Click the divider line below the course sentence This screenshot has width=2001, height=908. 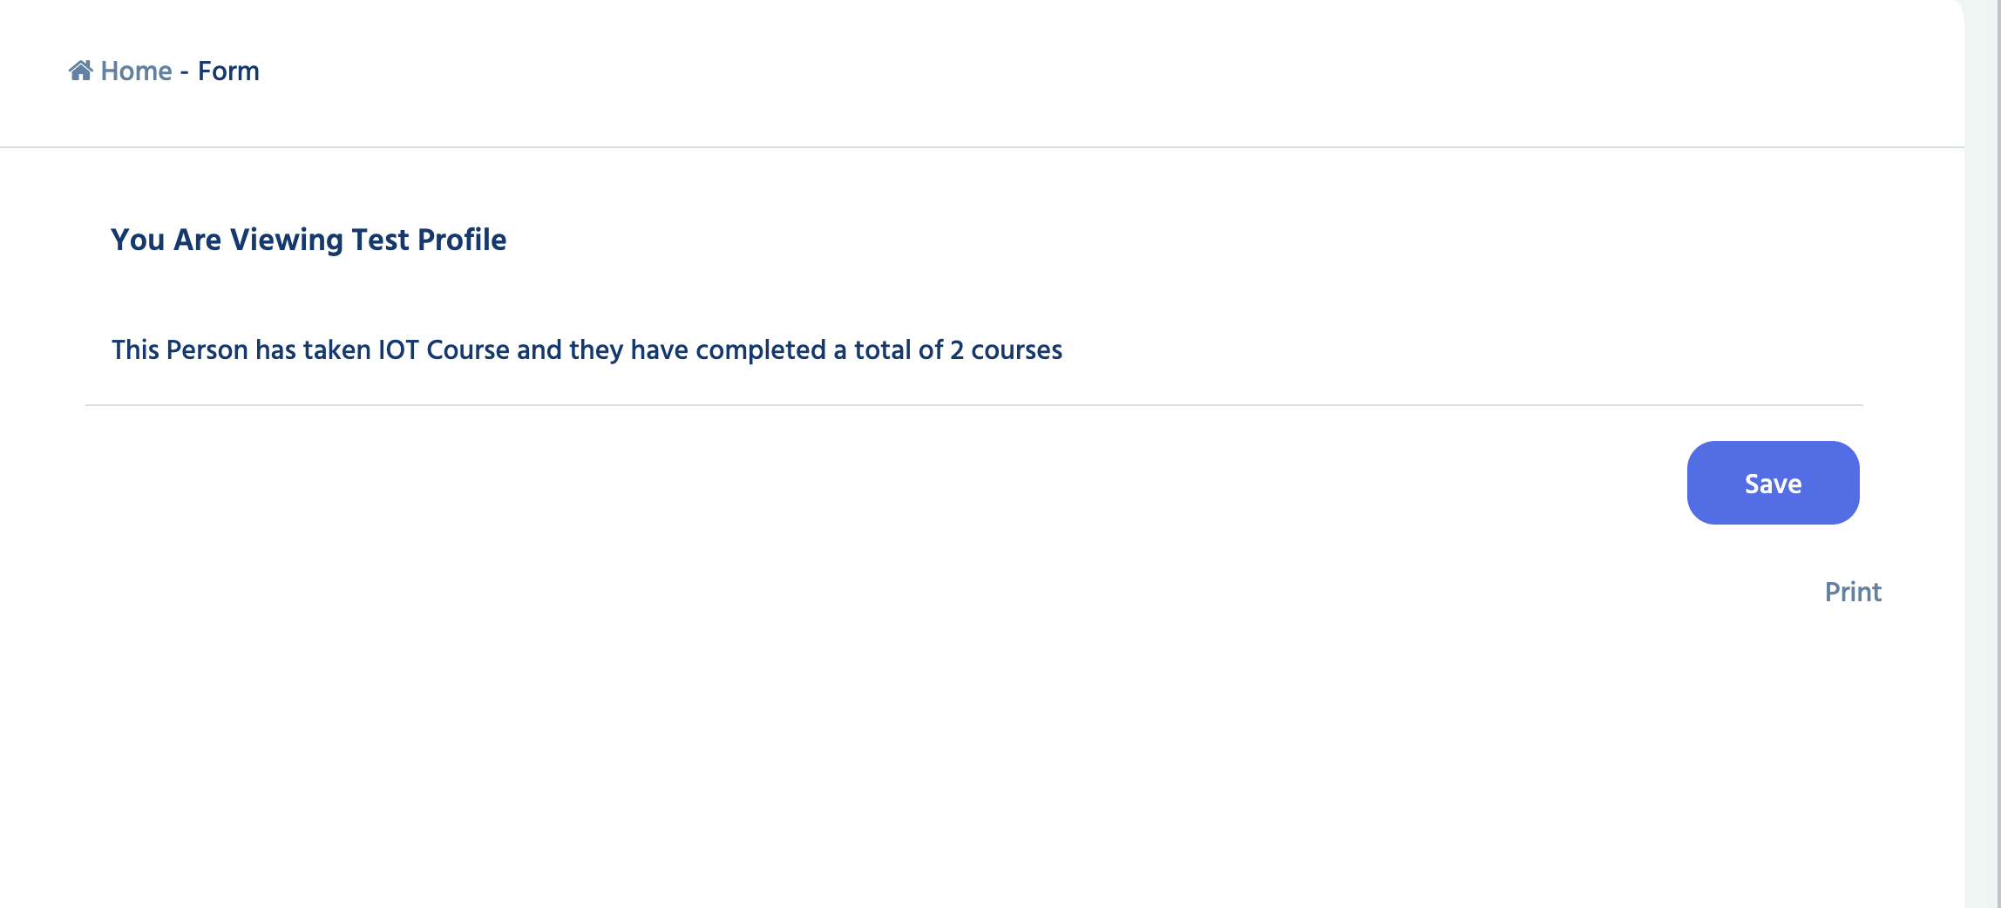coord(973,405)
